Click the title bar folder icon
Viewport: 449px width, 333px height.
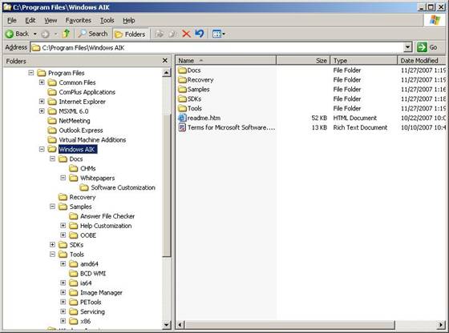pos(7,7)
